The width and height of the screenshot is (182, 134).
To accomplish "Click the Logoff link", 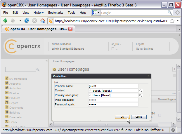I will point(140,44).
